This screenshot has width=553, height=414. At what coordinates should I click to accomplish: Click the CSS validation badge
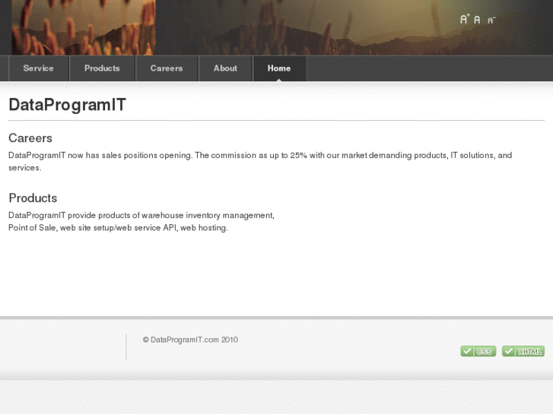(x=478, y=351)
